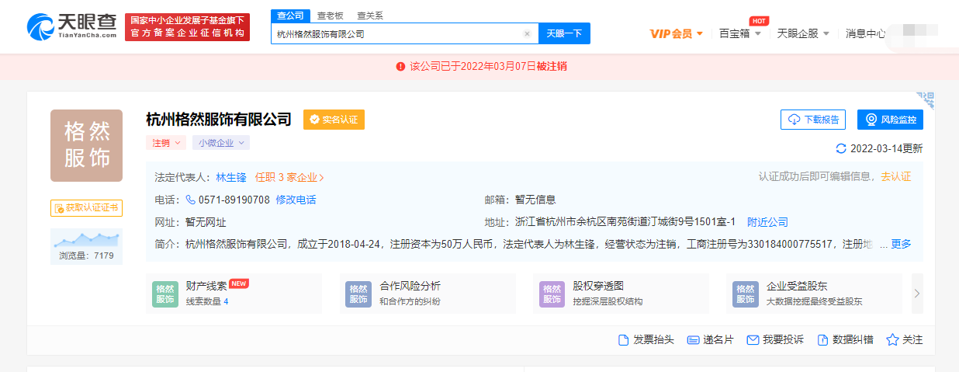Screen dimensions: 959x372
Task: Expand the VIP会员 dropdown
Action: pyautogui.click(x=676, y=33)
